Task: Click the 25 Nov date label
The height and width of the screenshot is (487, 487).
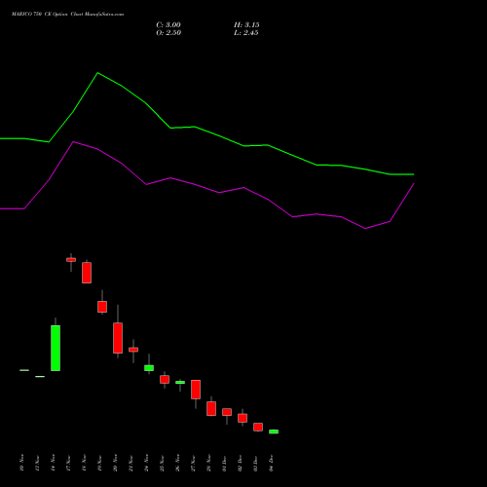Action: pos(162,463)
